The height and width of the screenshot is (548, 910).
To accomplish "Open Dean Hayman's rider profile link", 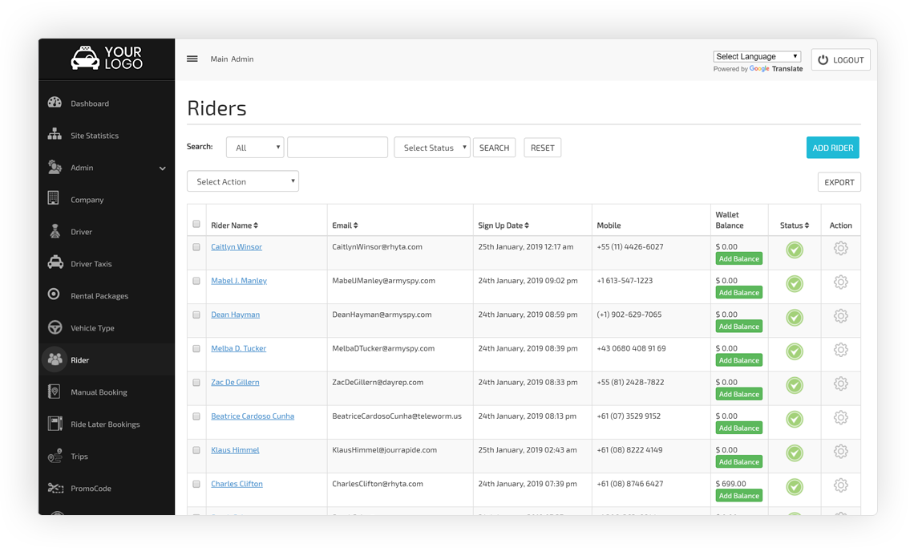I will (235, 315).
